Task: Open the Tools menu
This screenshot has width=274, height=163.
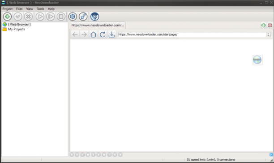Action: coord(40,9)
